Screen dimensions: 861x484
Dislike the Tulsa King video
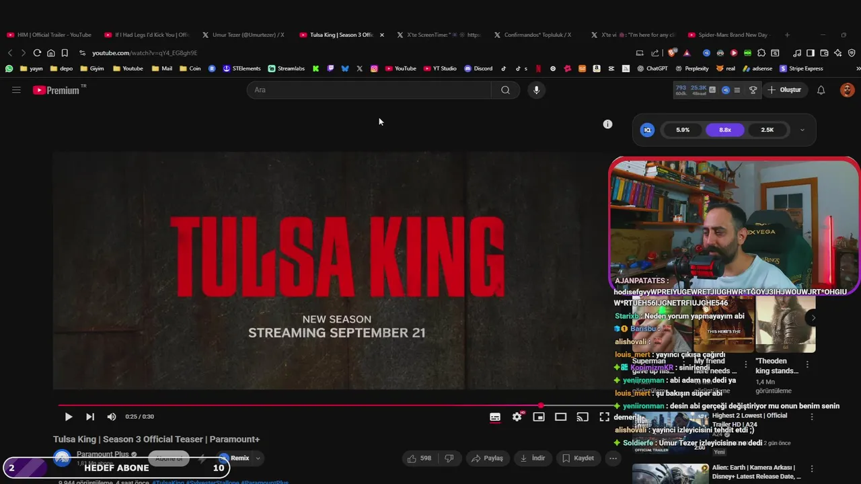[x=449, y=458]
